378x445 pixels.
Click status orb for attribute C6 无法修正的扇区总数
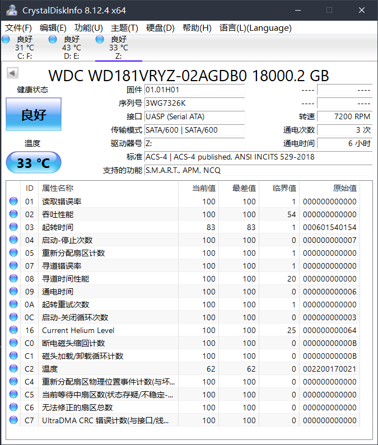tap(13, 407)
